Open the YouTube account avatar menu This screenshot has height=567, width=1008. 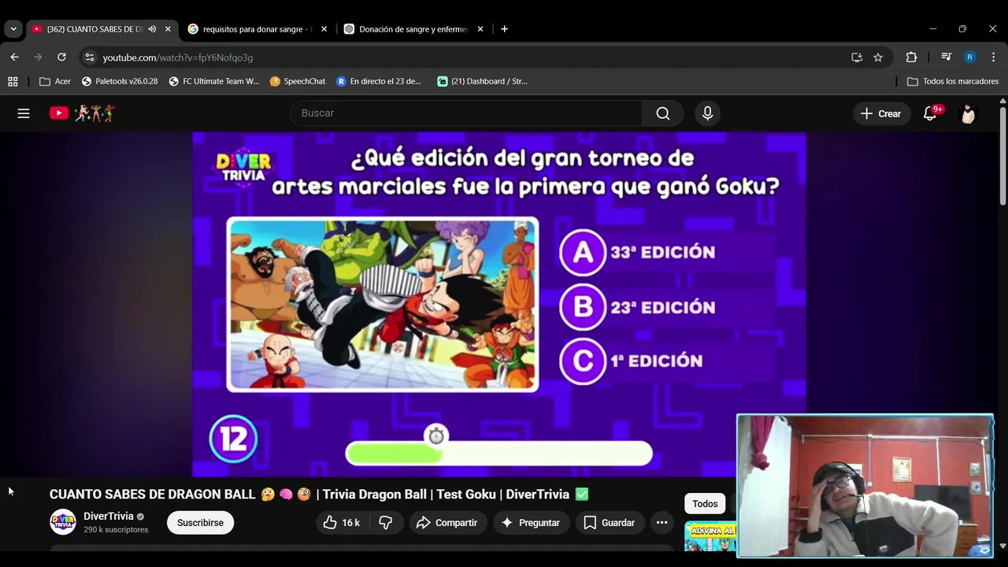[968, 113]
